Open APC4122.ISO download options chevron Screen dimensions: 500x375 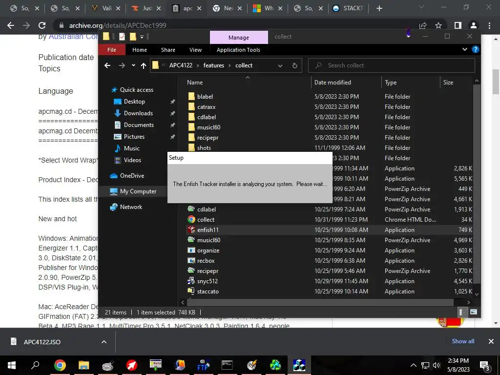(104, 342)
